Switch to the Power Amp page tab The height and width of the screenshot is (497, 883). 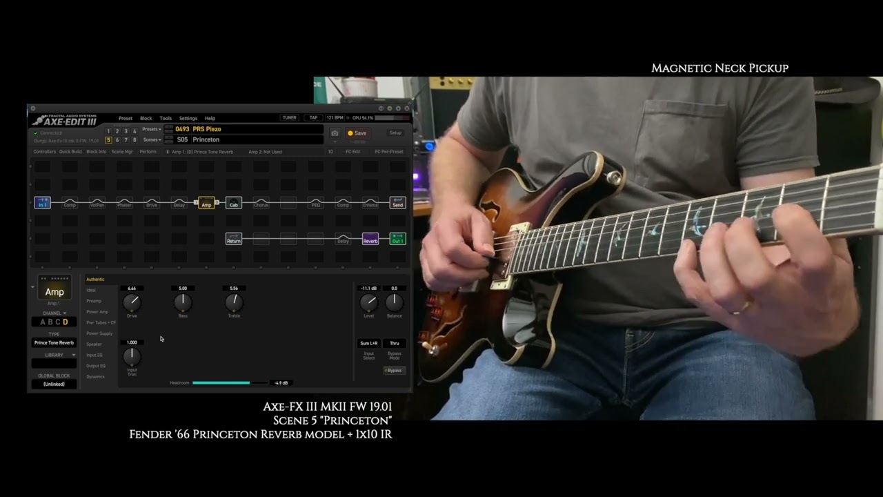pos(97,312)
